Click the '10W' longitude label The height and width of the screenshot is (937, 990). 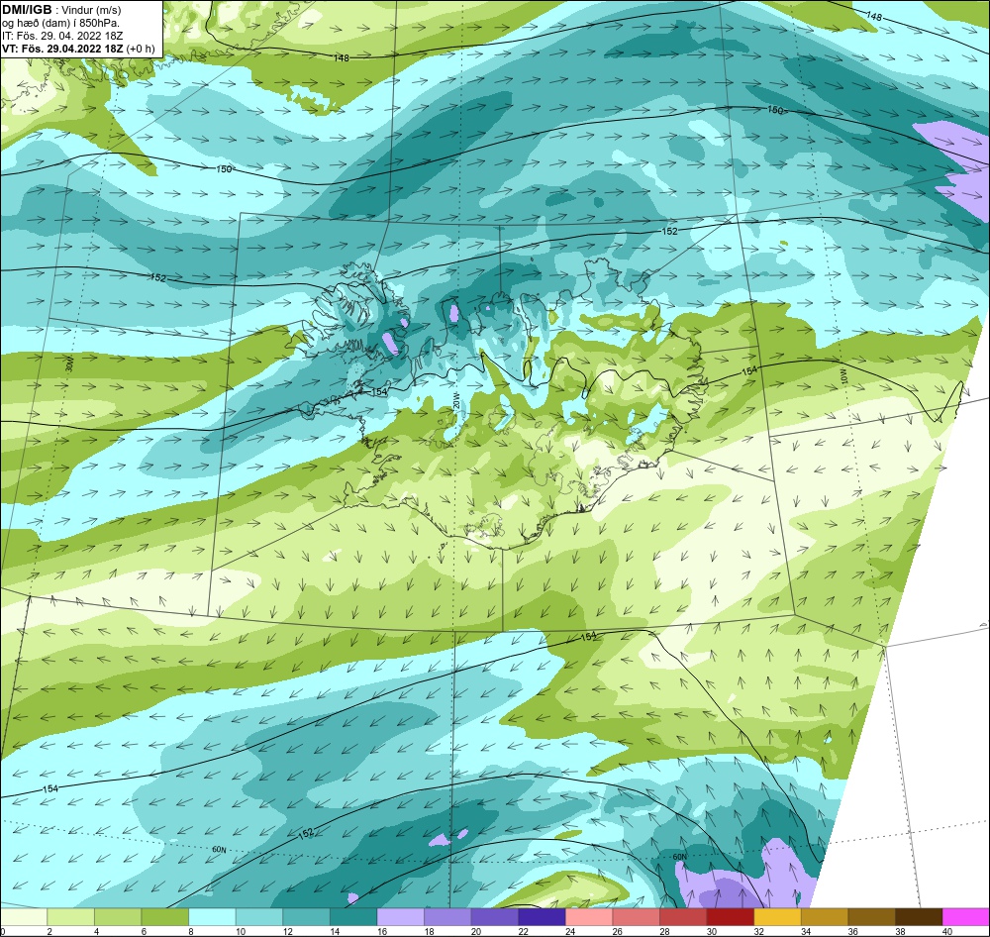[x=844, y=377]
